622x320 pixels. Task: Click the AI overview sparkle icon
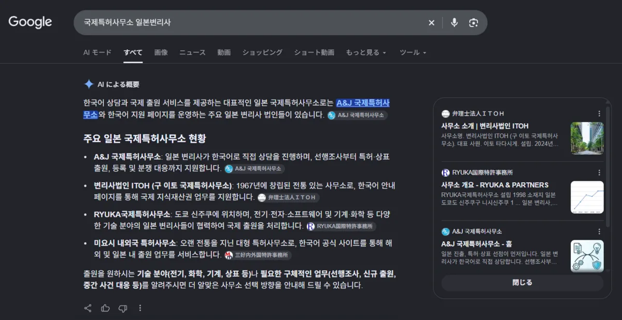click(89, 84)
